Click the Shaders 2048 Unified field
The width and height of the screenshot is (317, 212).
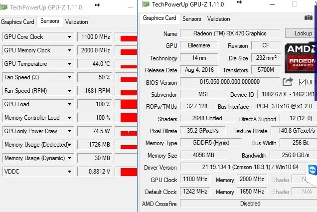(207, 118)
